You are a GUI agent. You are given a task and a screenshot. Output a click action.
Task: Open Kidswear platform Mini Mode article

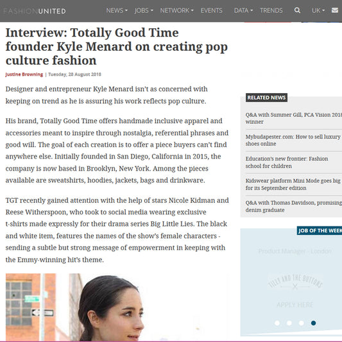[293, 184]
